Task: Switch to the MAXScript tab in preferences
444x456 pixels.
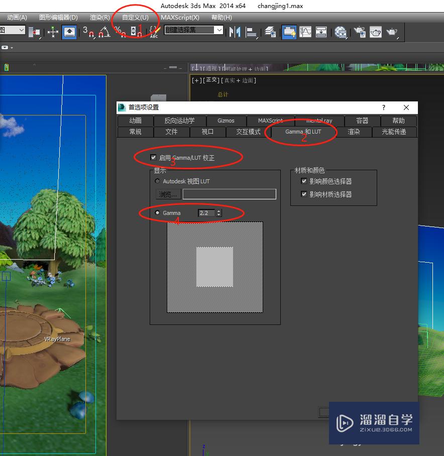Action: click(270, 121)
